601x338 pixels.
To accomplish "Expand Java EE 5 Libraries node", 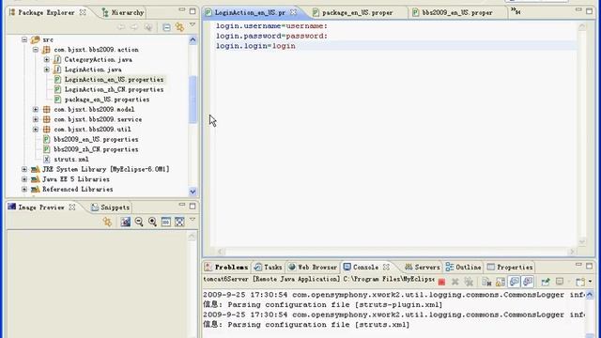I will pos(24,179).
